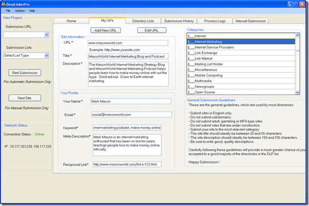Click the 'Happy Submission !' text

(x=204, y=162)
